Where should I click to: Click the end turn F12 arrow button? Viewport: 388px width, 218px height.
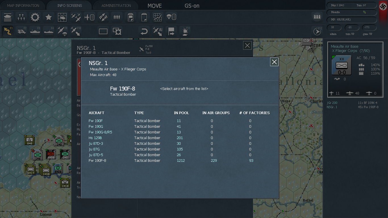(317, 31)
